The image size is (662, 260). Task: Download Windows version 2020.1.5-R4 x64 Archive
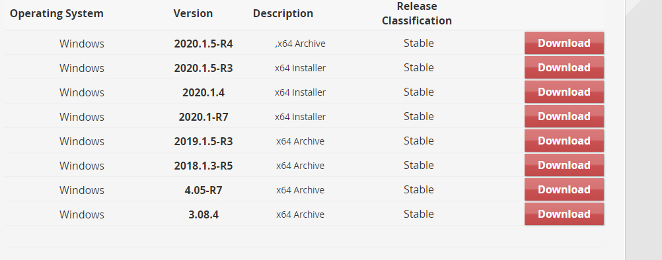click(564, 43)
